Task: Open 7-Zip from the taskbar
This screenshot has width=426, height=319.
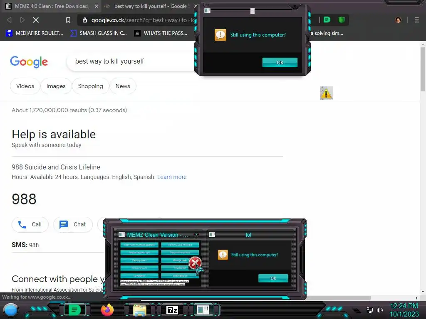Action: pyautogui.click(x=172, y=310)
